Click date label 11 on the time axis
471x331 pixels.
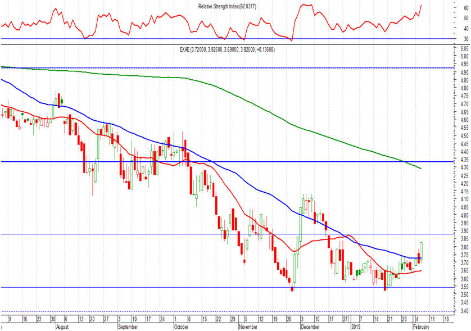coord(432,319)
